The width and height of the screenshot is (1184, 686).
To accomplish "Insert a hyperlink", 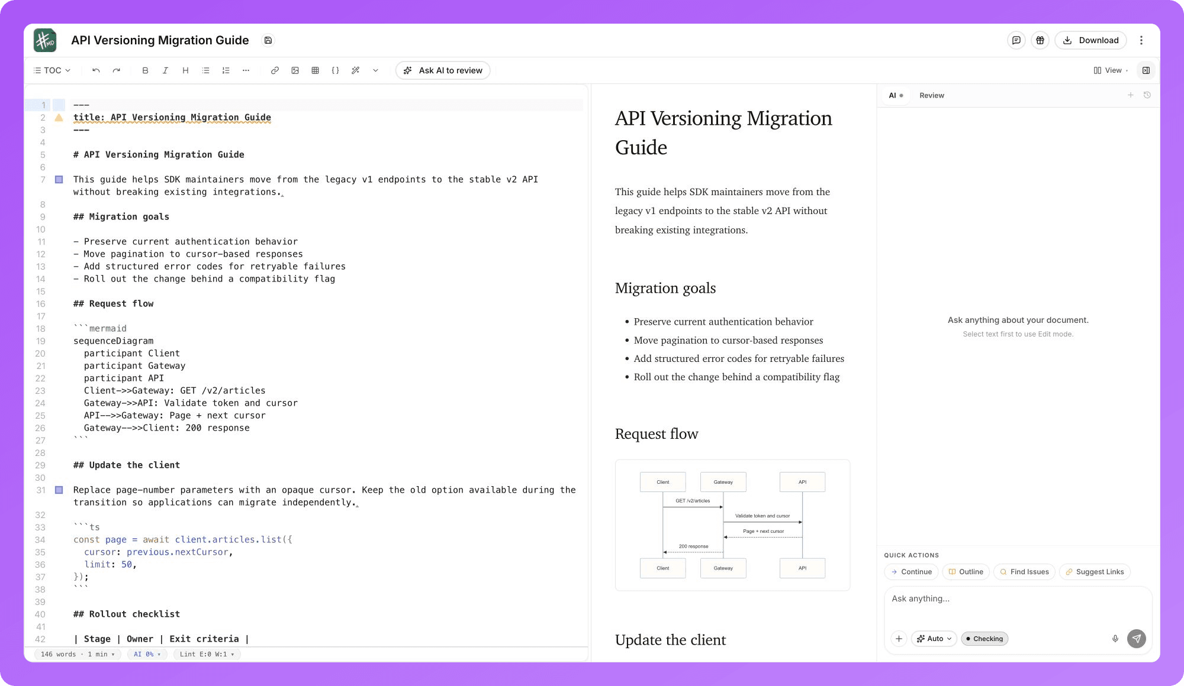I will pos(275,70).
